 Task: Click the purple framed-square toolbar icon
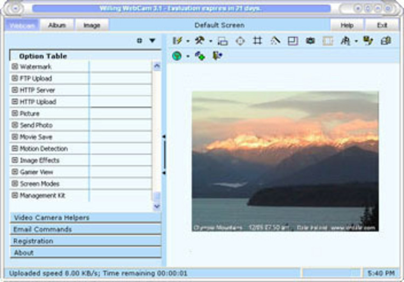[x=293, y=41]
